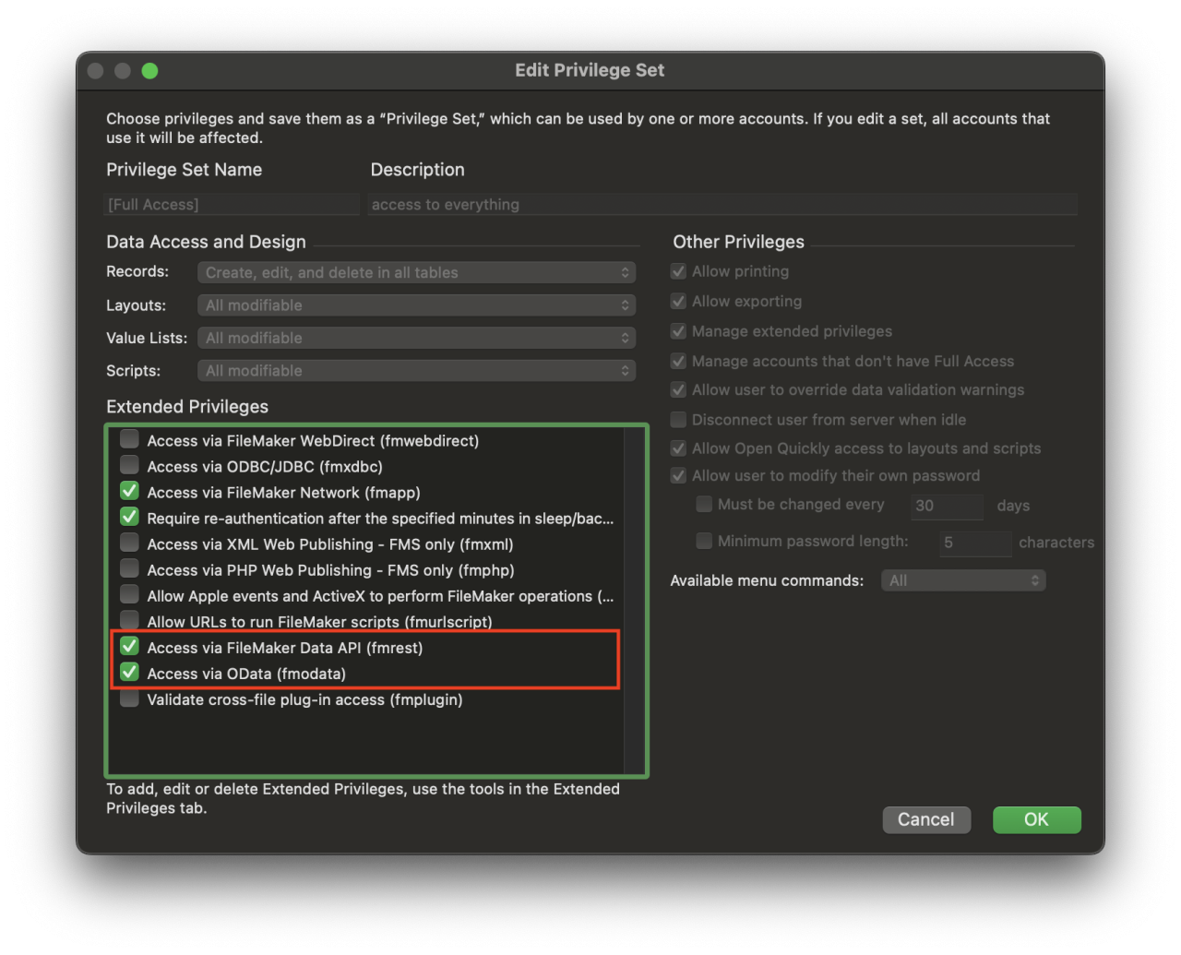Click the OK button

click(1036, 819)
